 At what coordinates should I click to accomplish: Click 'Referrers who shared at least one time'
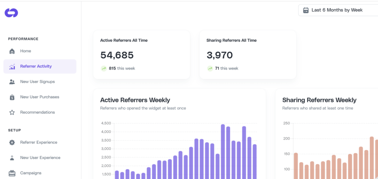[318, 108]
